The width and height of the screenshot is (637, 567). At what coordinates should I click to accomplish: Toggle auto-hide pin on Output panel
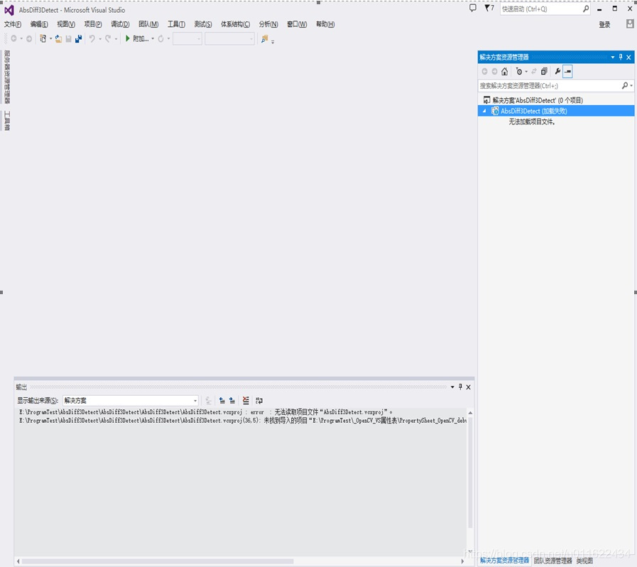460,387
